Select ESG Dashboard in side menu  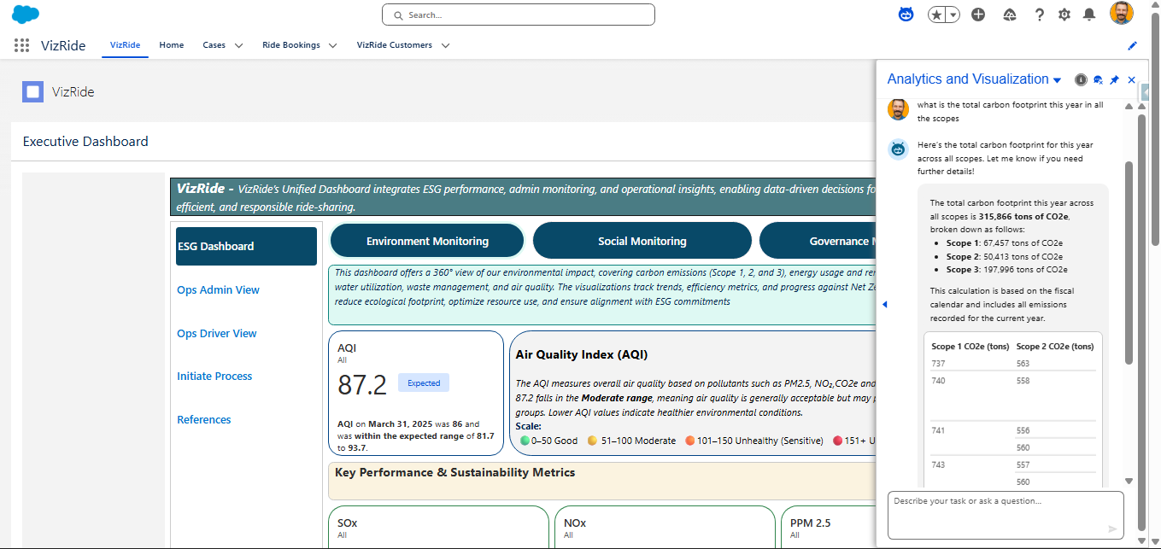coord(246,246)
